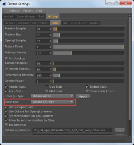The image size is (134, 145).
Task: Click the Preview Size value field
Action: [x=42, y=35]
